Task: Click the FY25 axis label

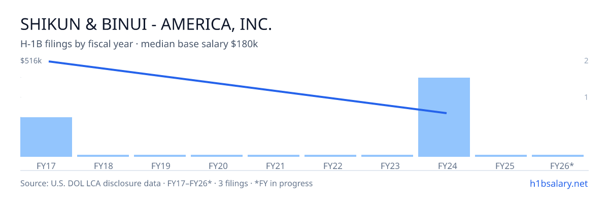Action: [501, 166]
